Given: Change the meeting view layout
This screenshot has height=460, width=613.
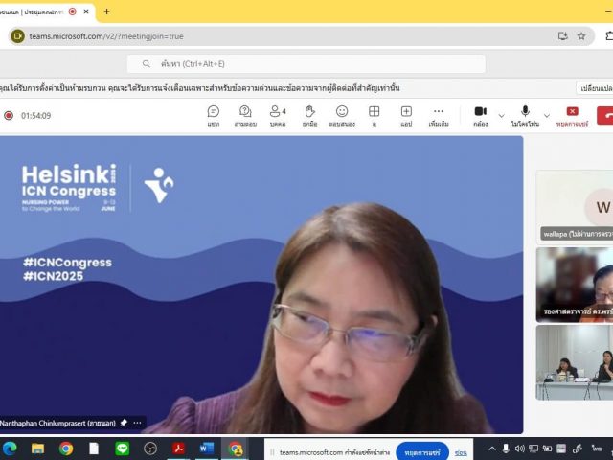Looking at the screenshot, I should [x=374, y=116].
